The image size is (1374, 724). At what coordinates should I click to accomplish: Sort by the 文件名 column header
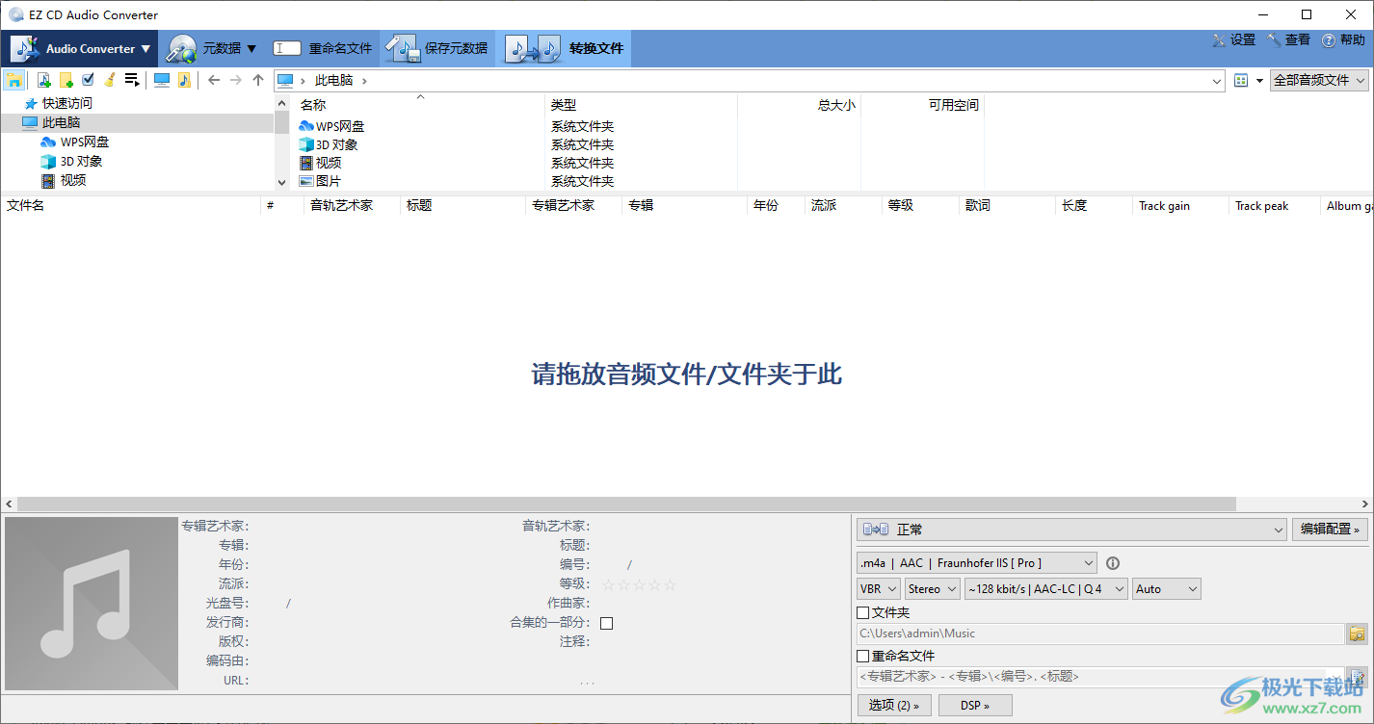[131, 205]
